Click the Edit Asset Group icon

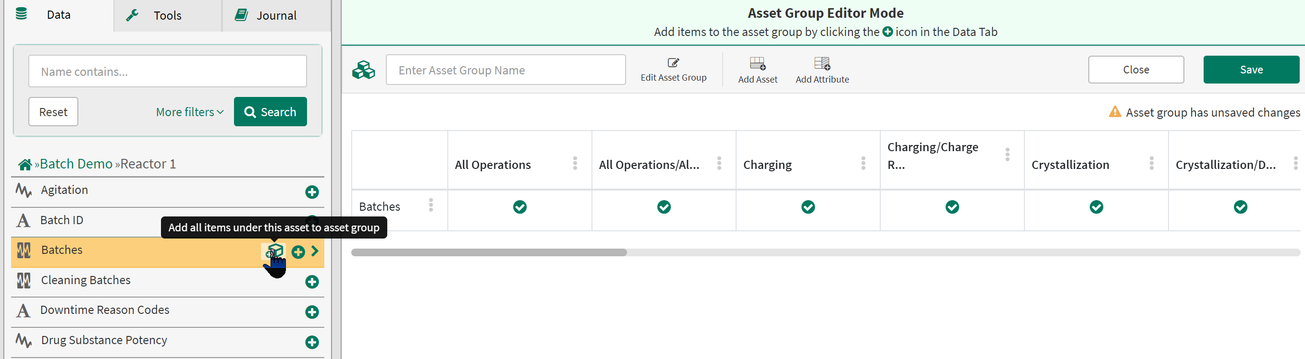673,63
